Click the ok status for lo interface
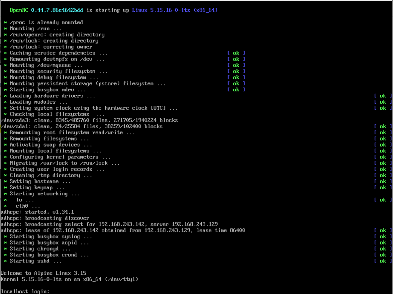This screenshot has width=393, height=294. (383, 200)
